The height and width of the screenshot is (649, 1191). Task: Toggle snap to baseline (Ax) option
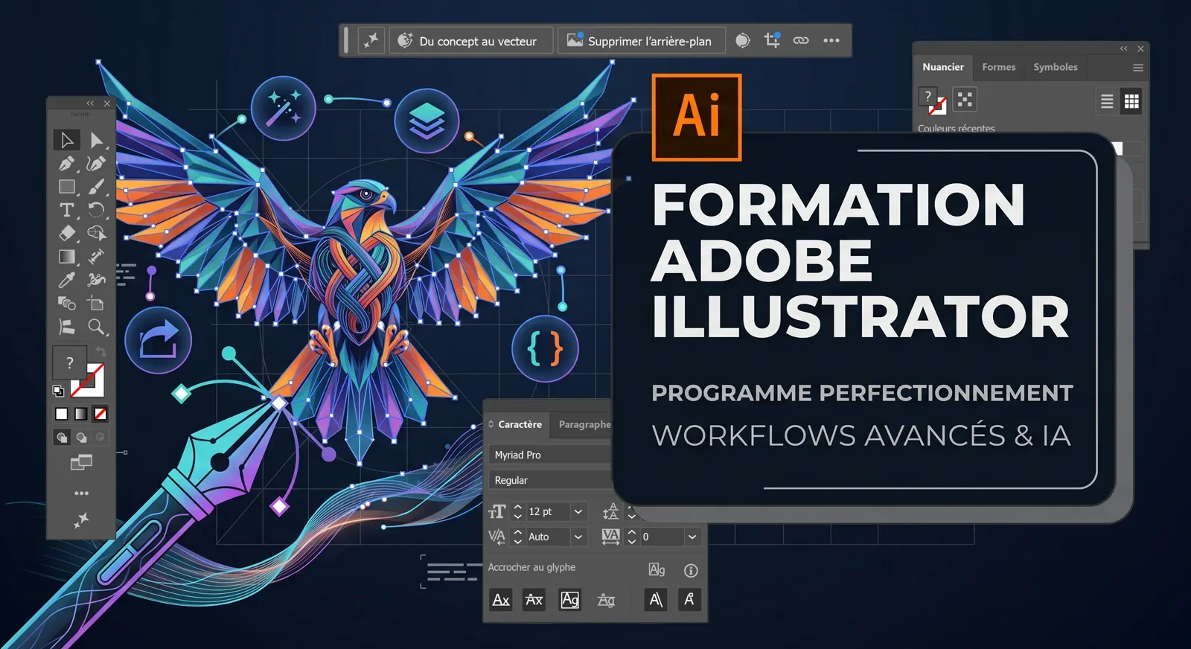pyautogui.click(x=501, y=600)
